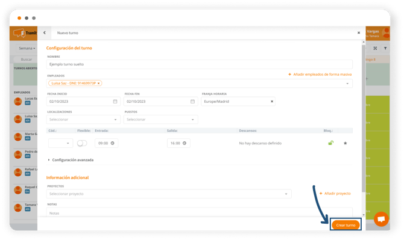
Task: Edit the Nombre field with Ejemplo turno suelto
Action: (x=199, y=64)
